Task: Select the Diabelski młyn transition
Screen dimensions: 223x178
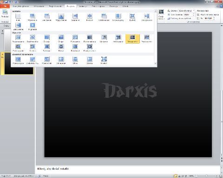Action: (33, 60)
